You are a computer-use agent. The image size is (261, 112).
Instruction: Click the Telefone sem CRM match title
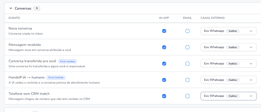29,94
